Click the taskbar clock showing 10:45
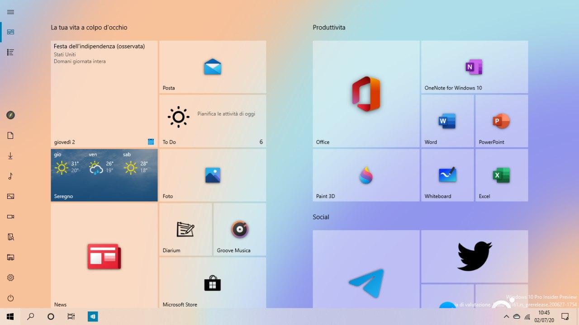The width and height of the screenshot is (579, 325). (545, 317)
